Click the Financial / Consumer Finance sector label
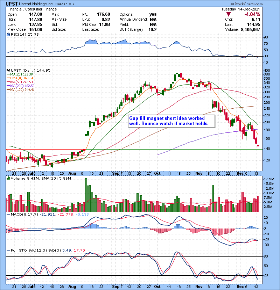The image size is (280, 290). [32, 9]
